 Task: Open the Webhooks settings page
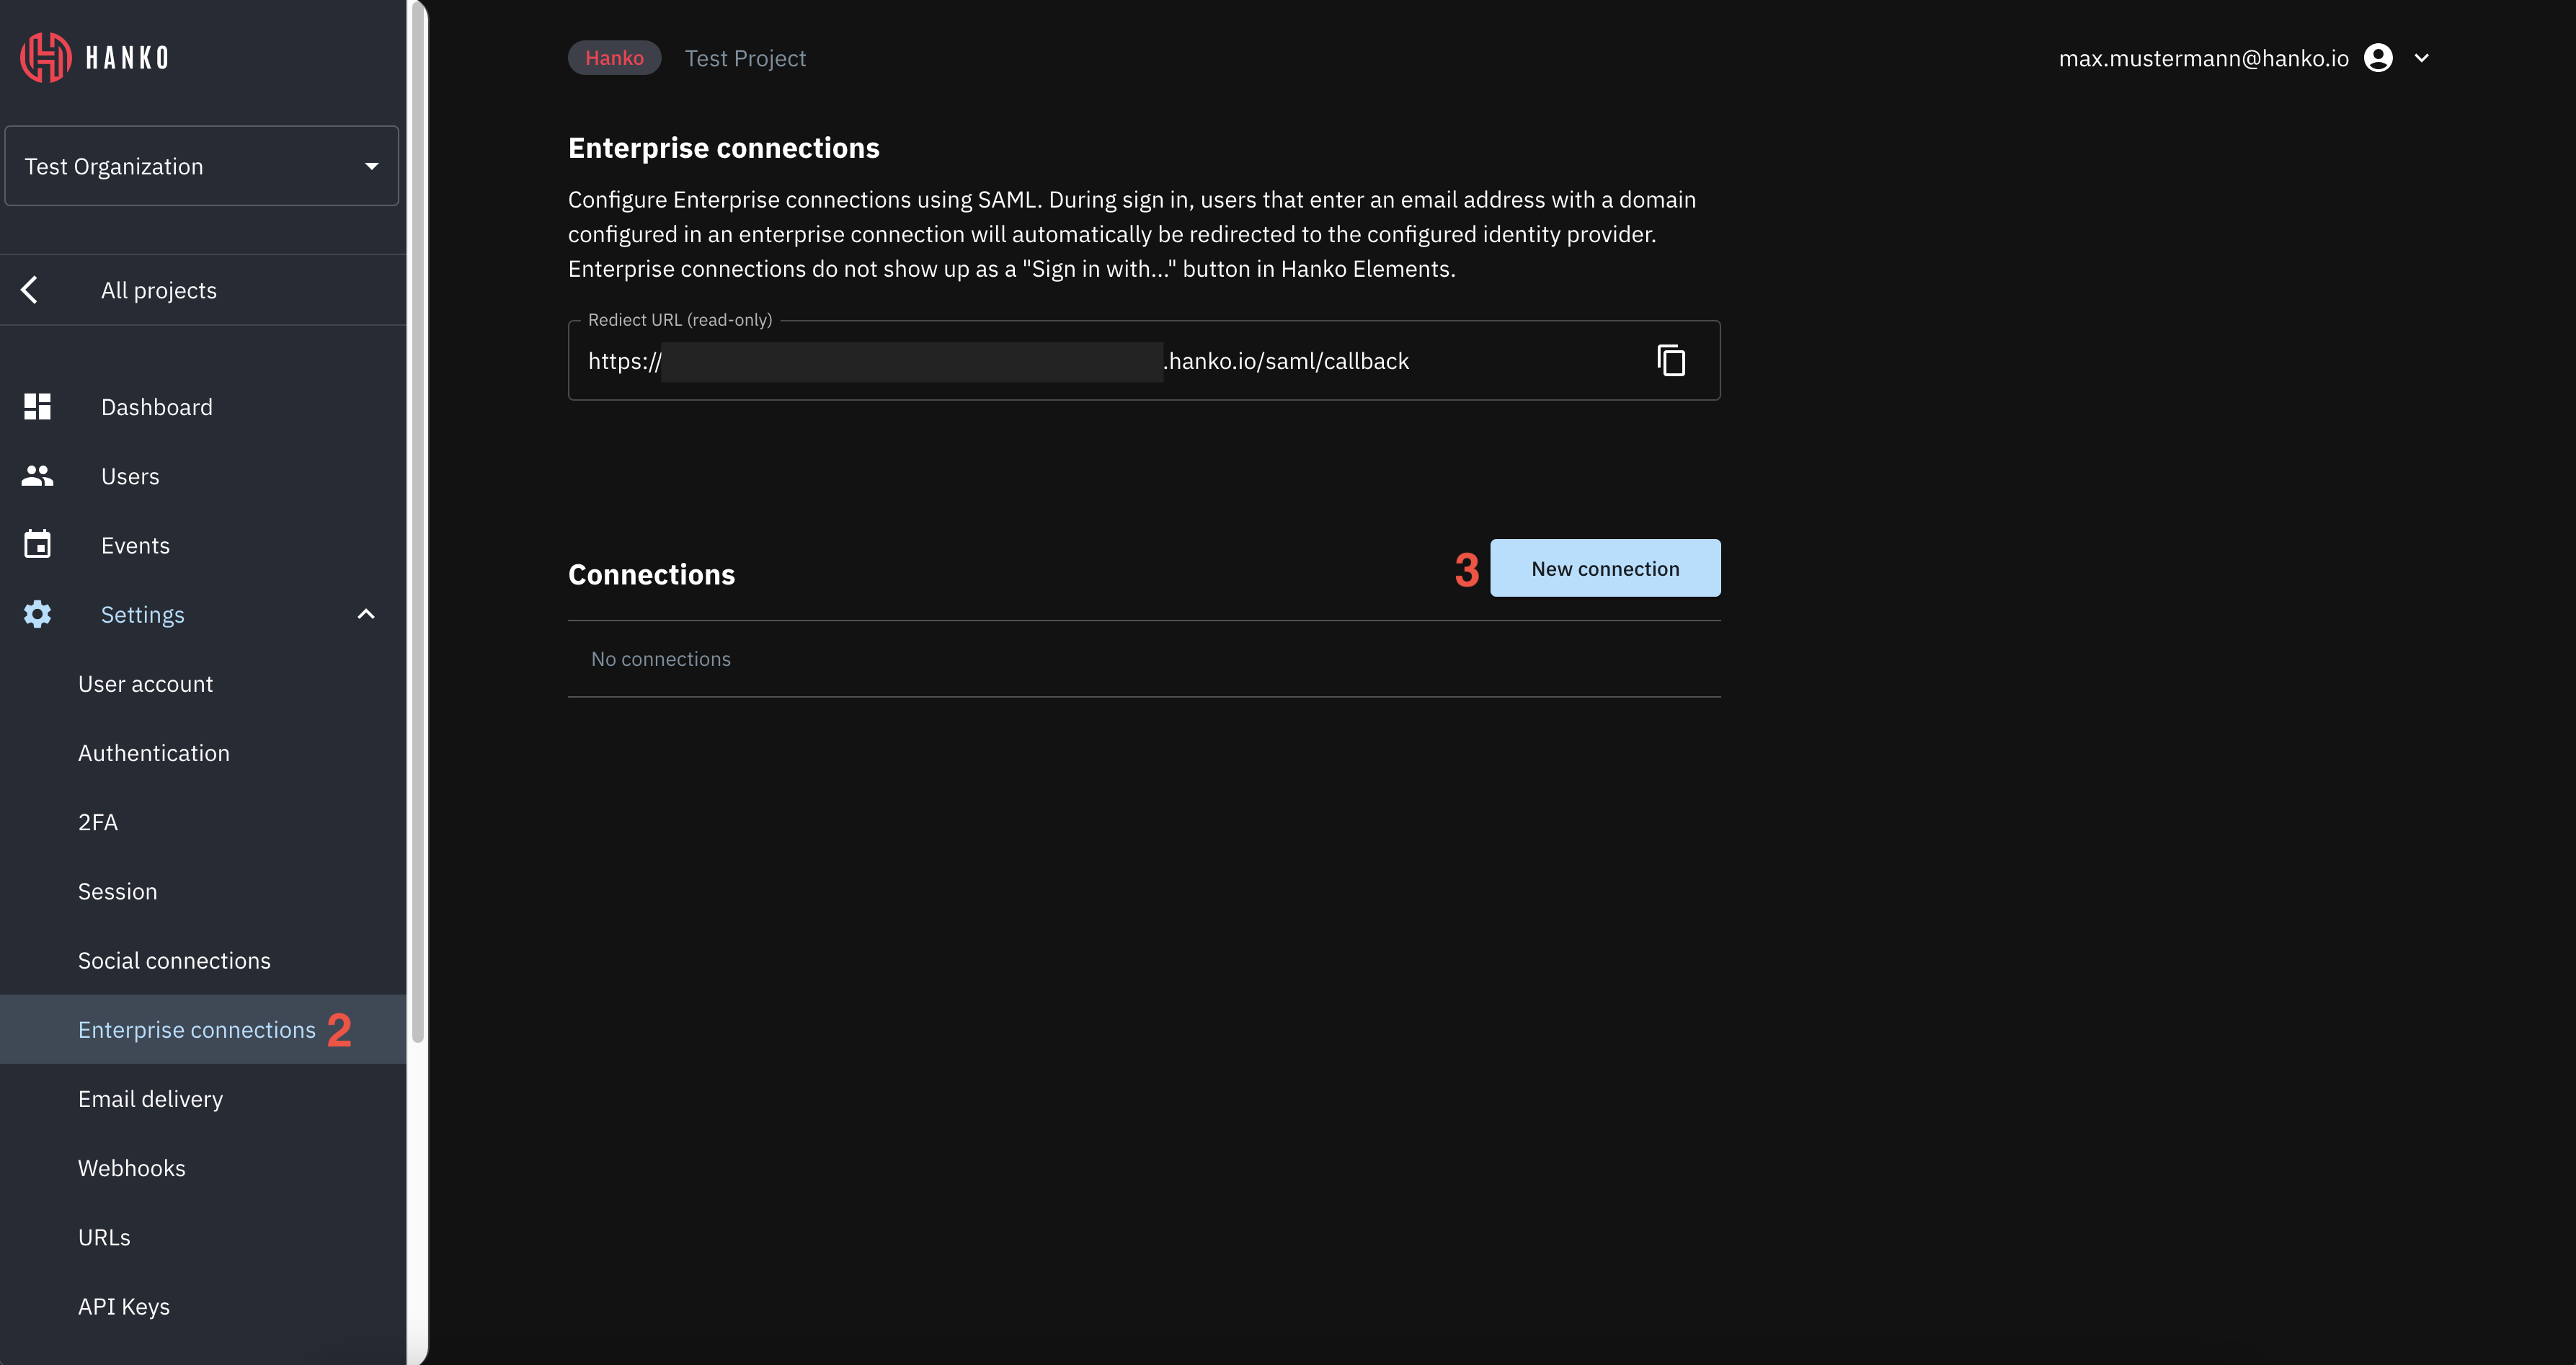pos(132,1168)
